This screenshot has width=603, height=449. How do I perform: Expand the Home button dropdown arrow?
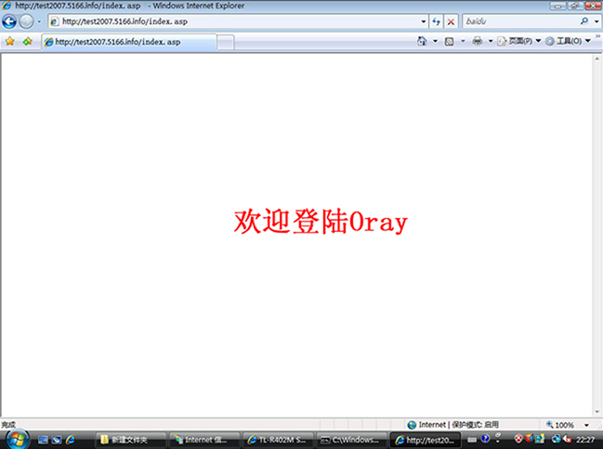(436, 41)
